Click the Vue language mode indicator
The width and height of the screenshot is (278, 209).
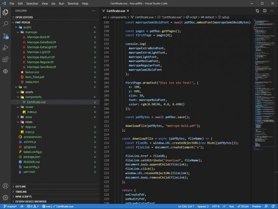231,206
